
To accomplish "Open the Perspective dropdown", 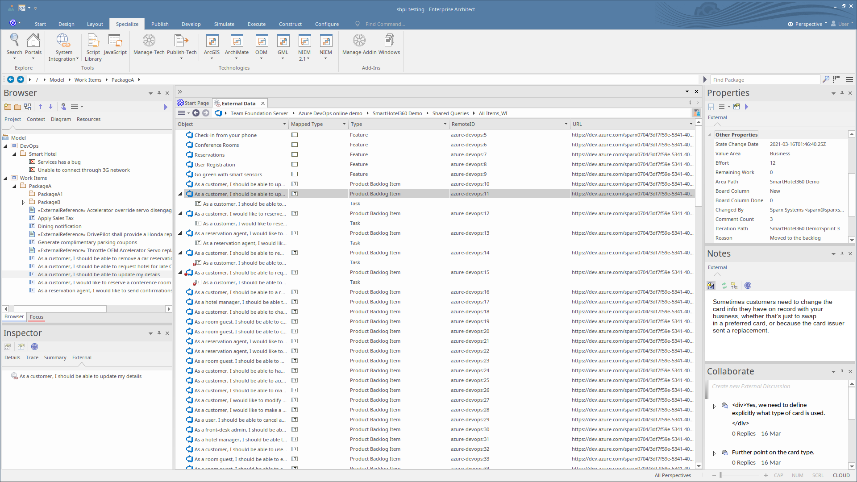I will point(808,24).
